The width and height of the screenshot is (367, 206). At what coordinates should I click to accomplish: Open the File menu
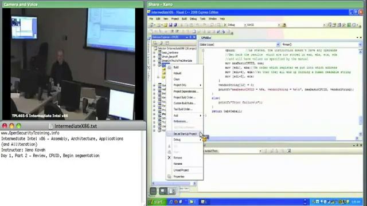pyautogui.click(x=151, y=19)
